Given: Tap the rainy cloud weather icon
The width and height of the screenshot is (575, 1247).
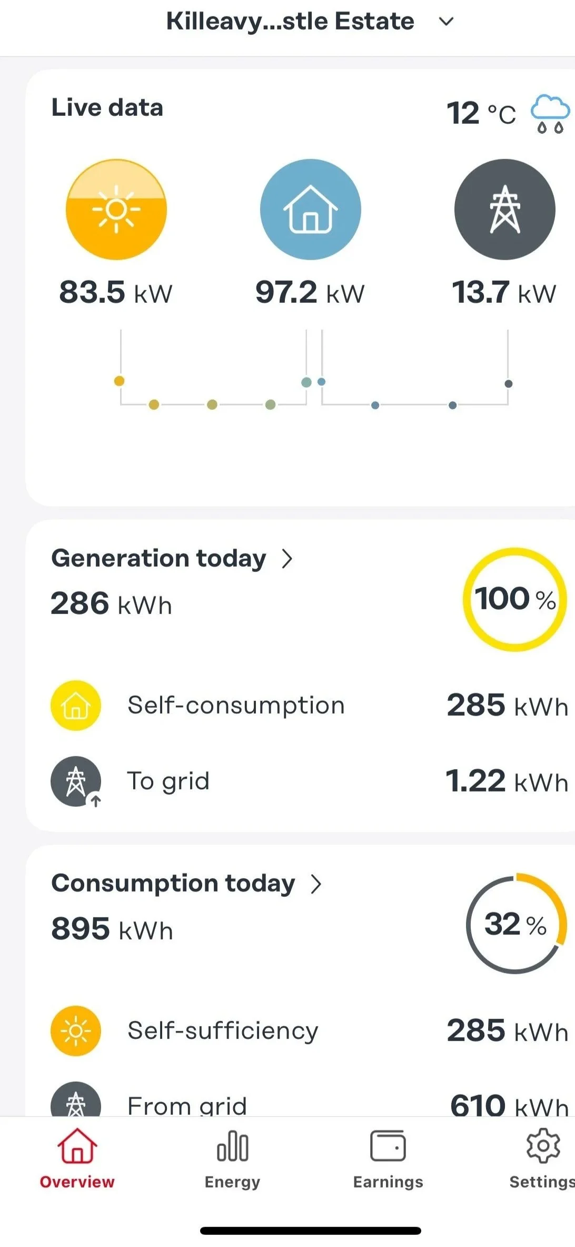Looking at the screenshot, I should tap(550, 114).
